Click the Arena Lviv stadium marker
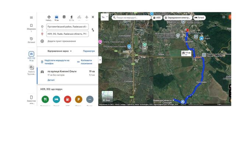 pos(144,45)
